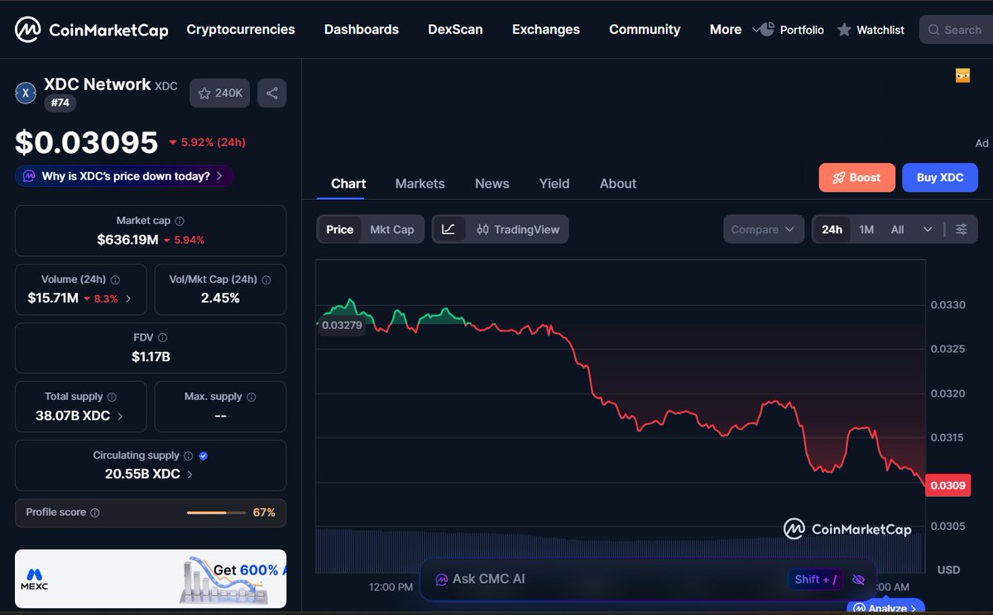Select the 1M time range
Screen dimensions: 993x615
coord(866,229)
